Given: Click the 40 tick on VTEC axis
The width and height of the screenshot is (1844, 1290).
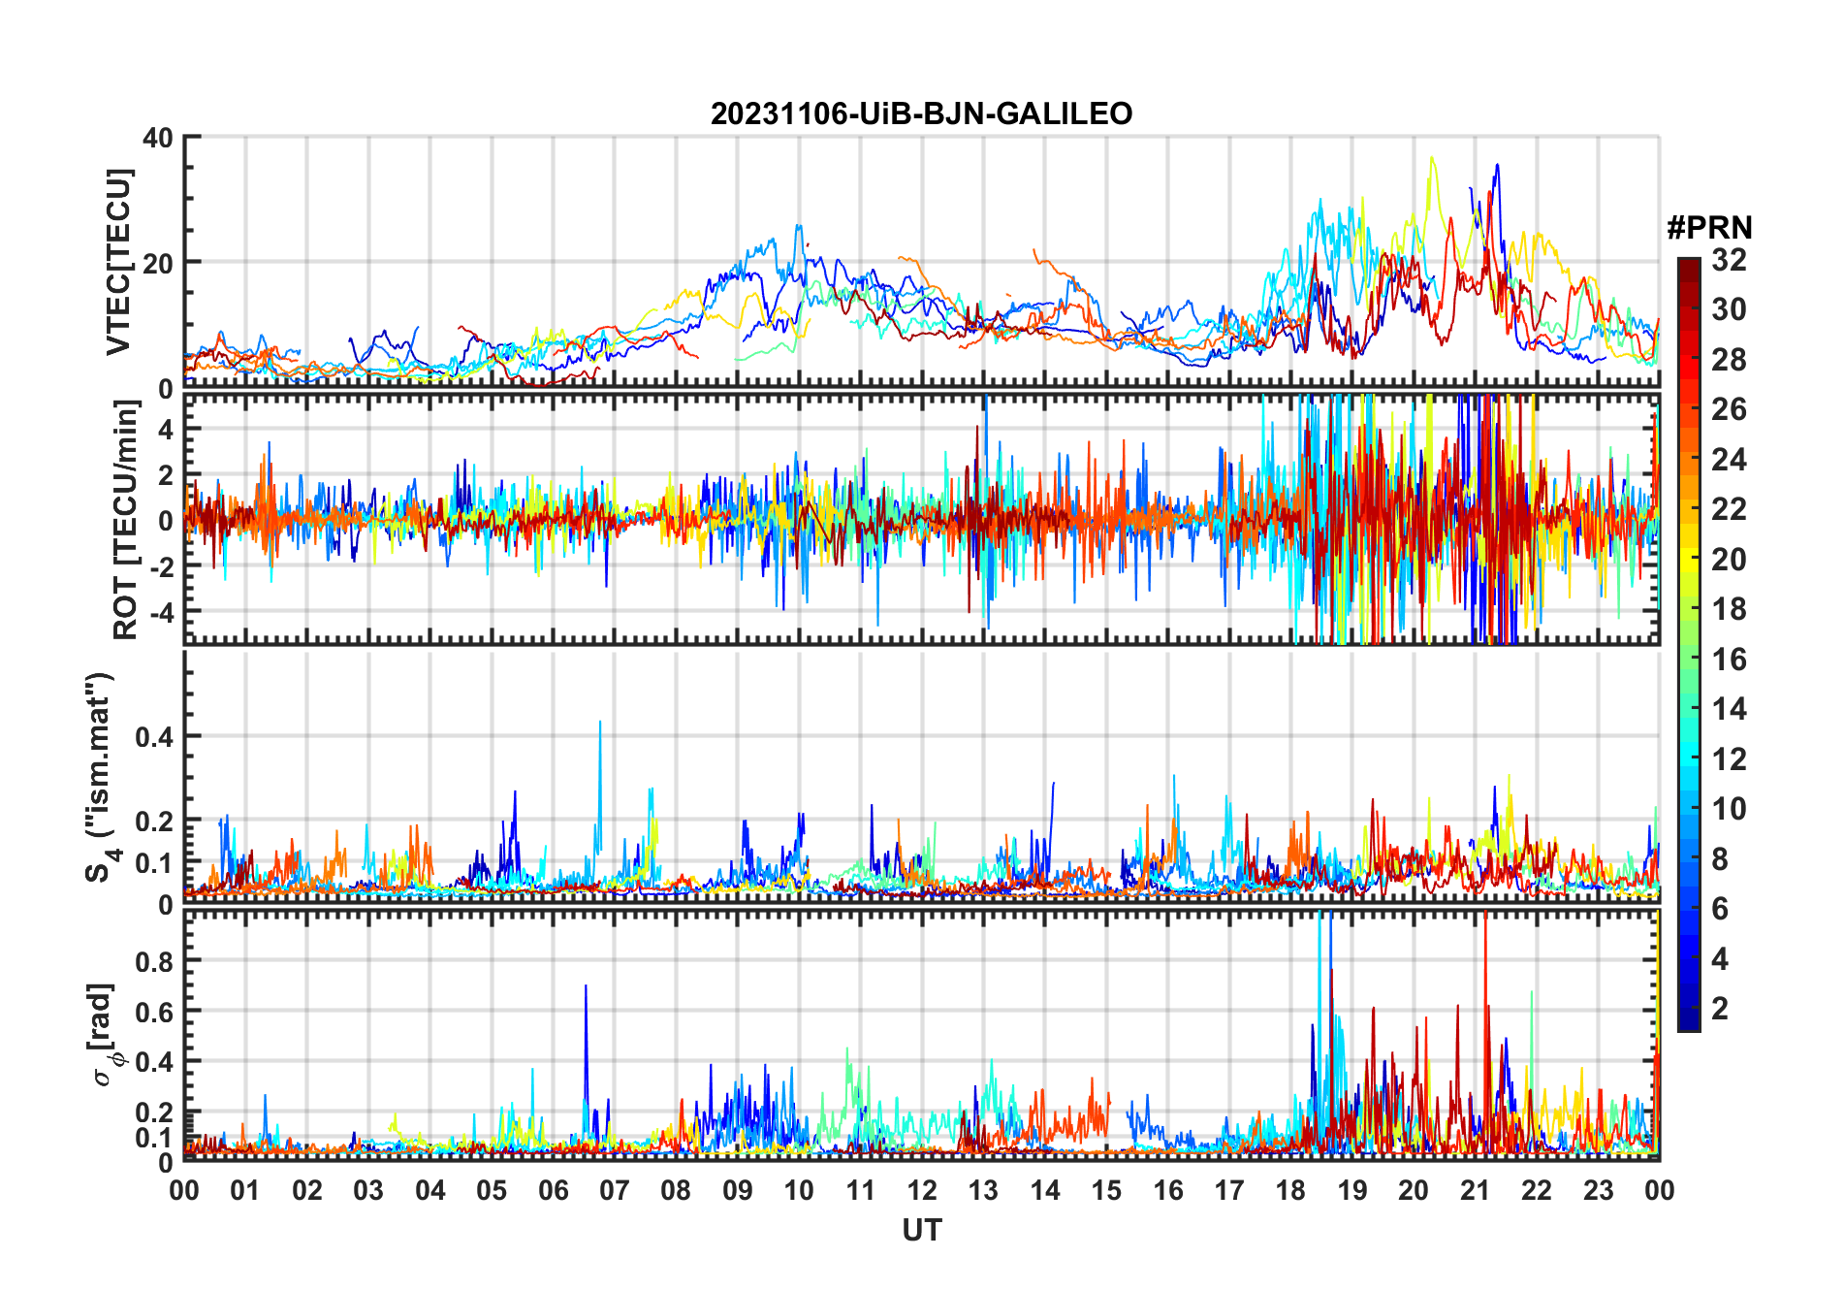Looking at the screenshot, I should (158, 138).
